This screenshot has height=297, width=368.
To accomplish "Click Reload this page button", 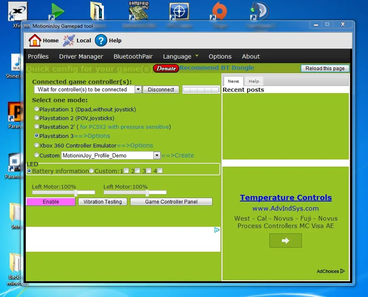I will tap(325, 68).
